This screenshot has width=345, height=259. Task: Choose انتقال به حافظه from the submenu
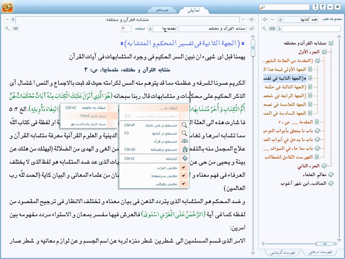click(89, 108)
